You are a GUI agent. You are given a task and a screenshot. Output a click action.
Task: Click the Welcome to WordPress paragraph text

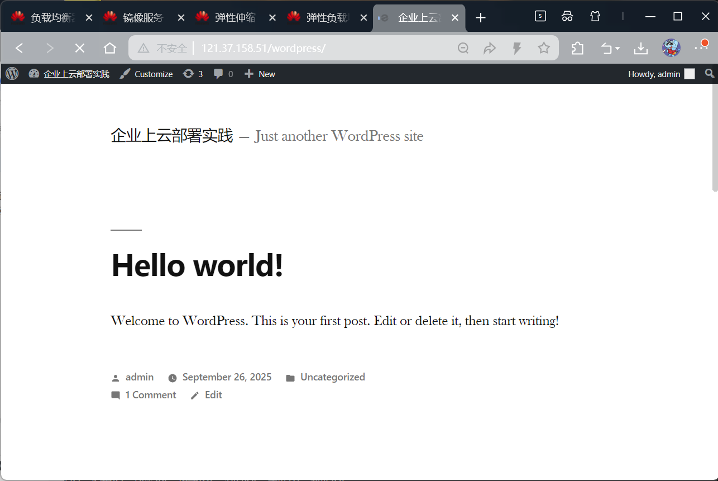click(x=335, y=321)
